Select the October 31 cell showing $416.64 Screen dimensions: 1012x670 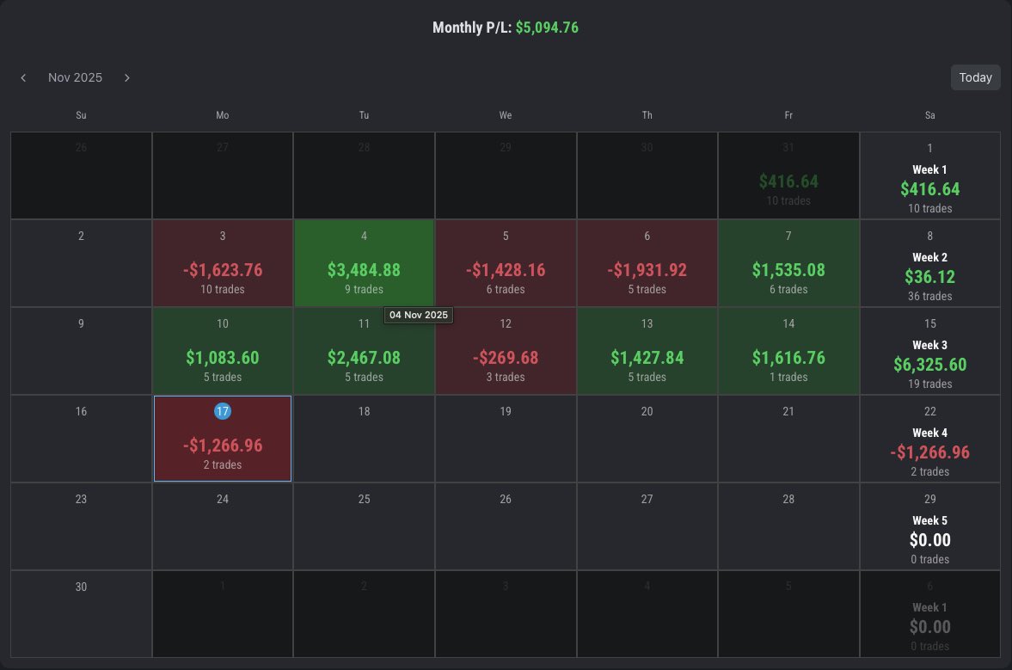point(788,175)
